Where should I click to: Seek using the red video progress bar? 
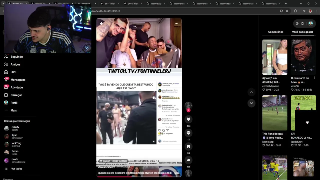coord(139,177)
